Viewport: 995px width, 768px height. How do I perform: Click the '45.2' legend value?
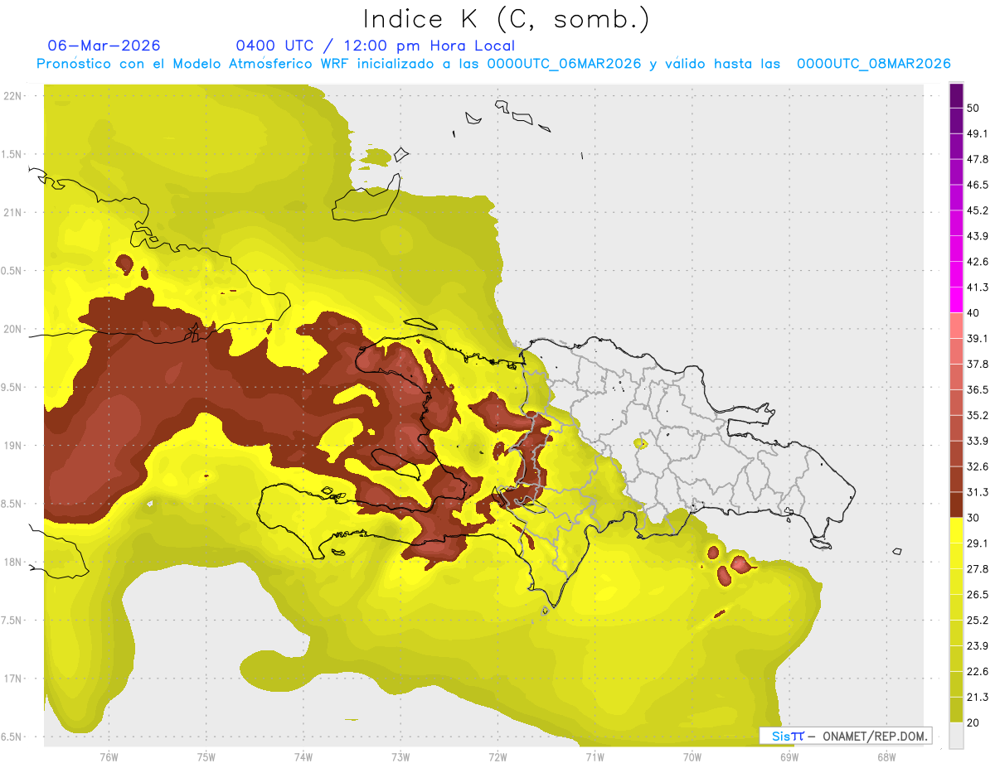click(977, 210)
